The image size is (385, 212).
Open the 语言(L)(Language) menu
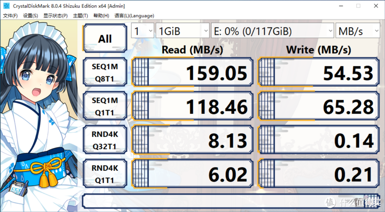[134, 16]
